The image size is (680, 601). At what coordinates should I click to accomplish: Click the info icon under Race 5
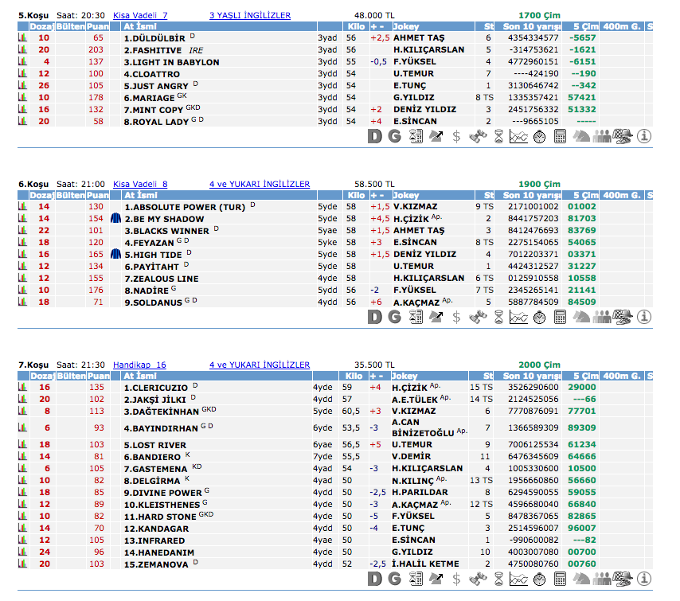(x=644, y=136)
